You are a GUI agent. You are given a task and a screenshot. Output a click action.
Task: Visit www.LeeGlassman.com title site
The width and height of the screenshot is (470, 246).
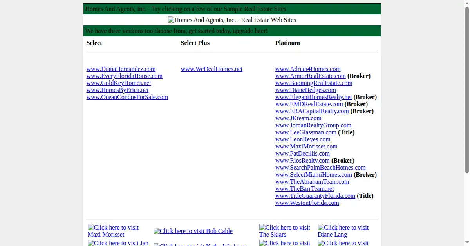[x=306, y=132]
